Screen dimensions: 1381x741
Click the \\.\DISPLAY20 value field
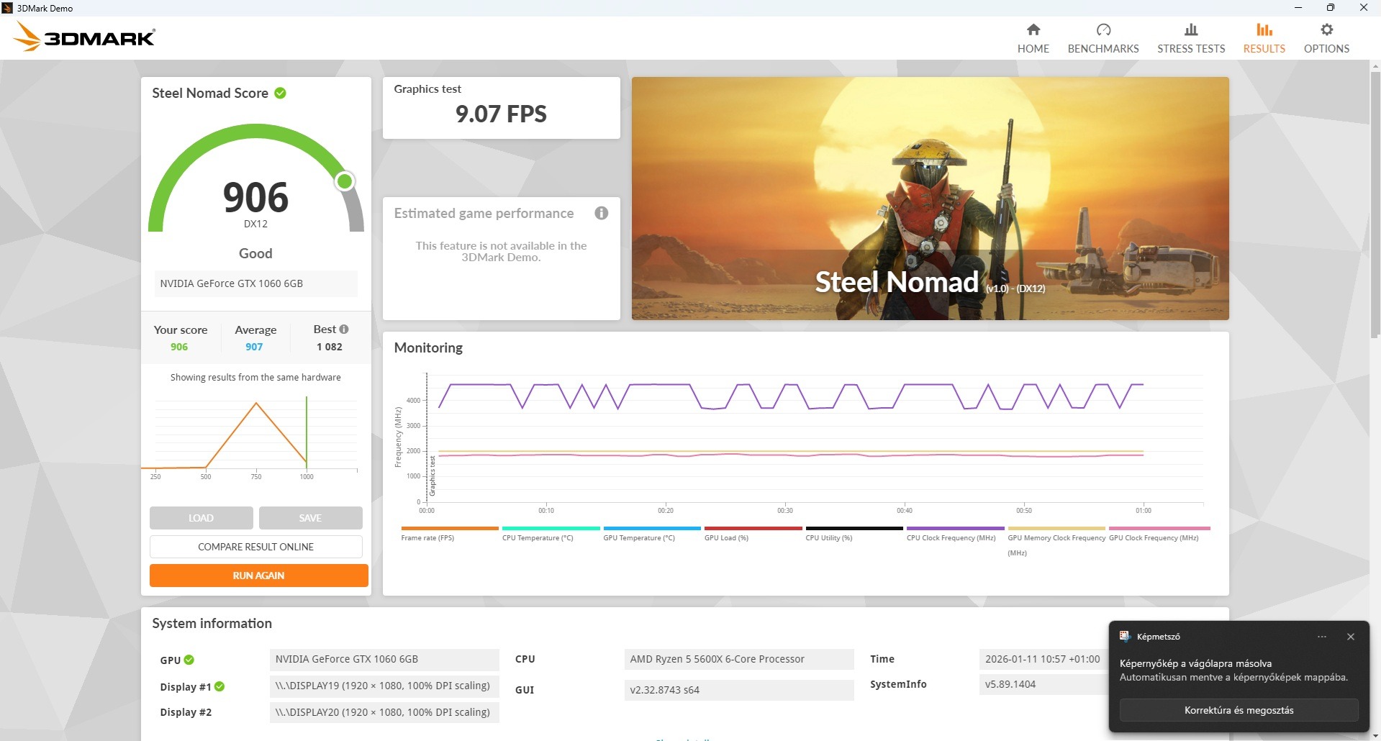click(x=384, y=712)
